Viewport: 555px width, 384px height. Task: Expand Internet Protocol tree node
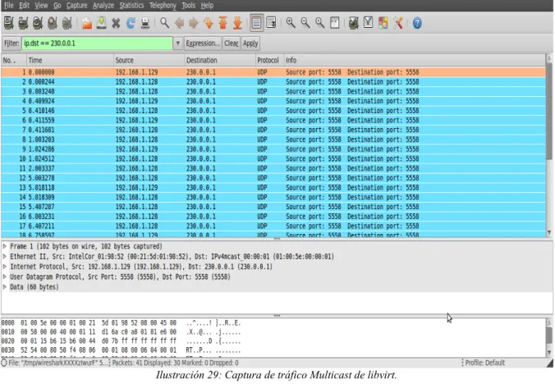point(5,267)
